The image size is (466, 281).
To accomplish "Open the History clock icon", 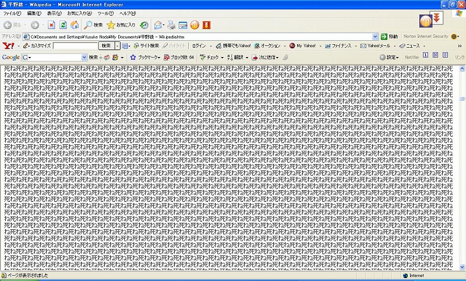I will (x=144, y=25).
